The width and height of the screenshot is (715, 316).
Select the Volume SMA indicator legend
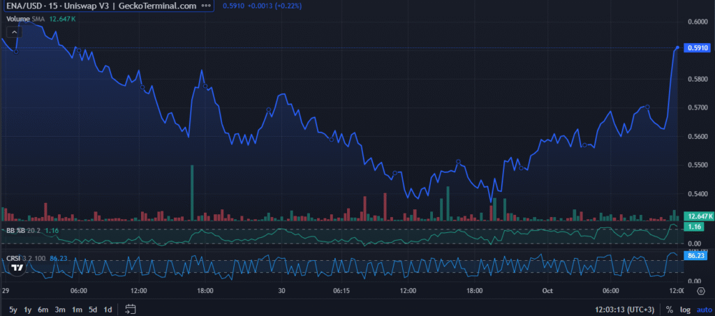pyautogui.click(x=27, y=19)
